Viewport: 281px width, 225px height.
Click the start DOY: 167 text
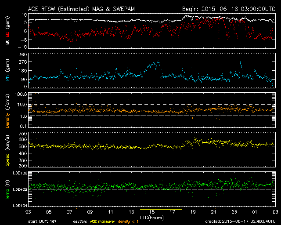coord(43,221)
